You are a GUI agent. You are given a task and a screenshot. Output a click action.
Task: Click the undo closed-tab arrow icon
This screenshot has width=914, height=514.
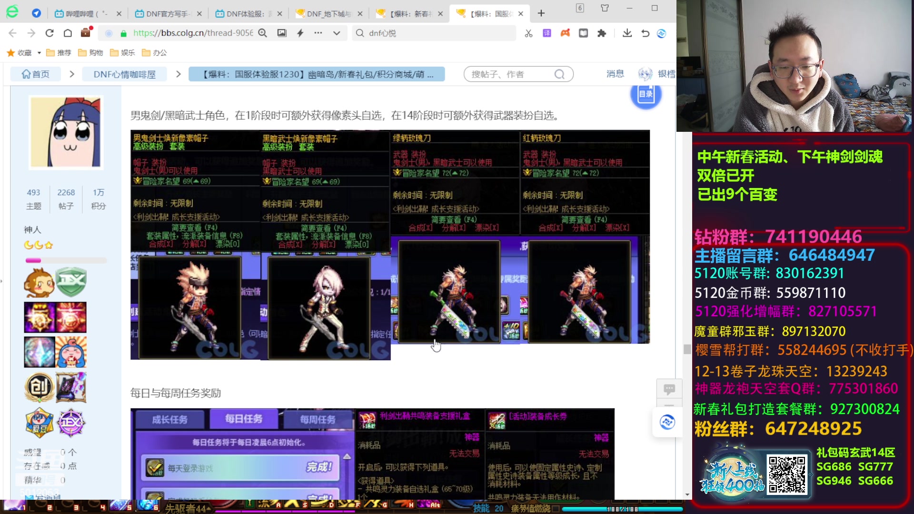coord(645,33)
